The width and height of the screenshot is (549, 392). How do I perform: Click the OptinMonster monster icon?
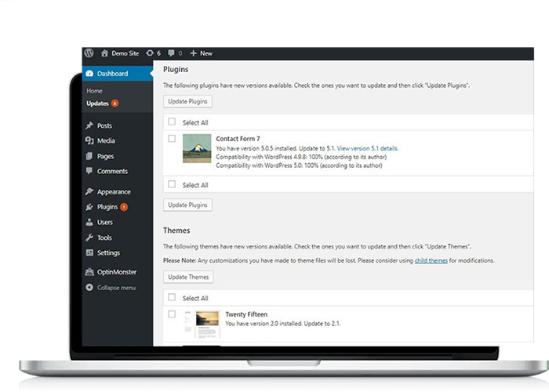click(x=89, y=271)
